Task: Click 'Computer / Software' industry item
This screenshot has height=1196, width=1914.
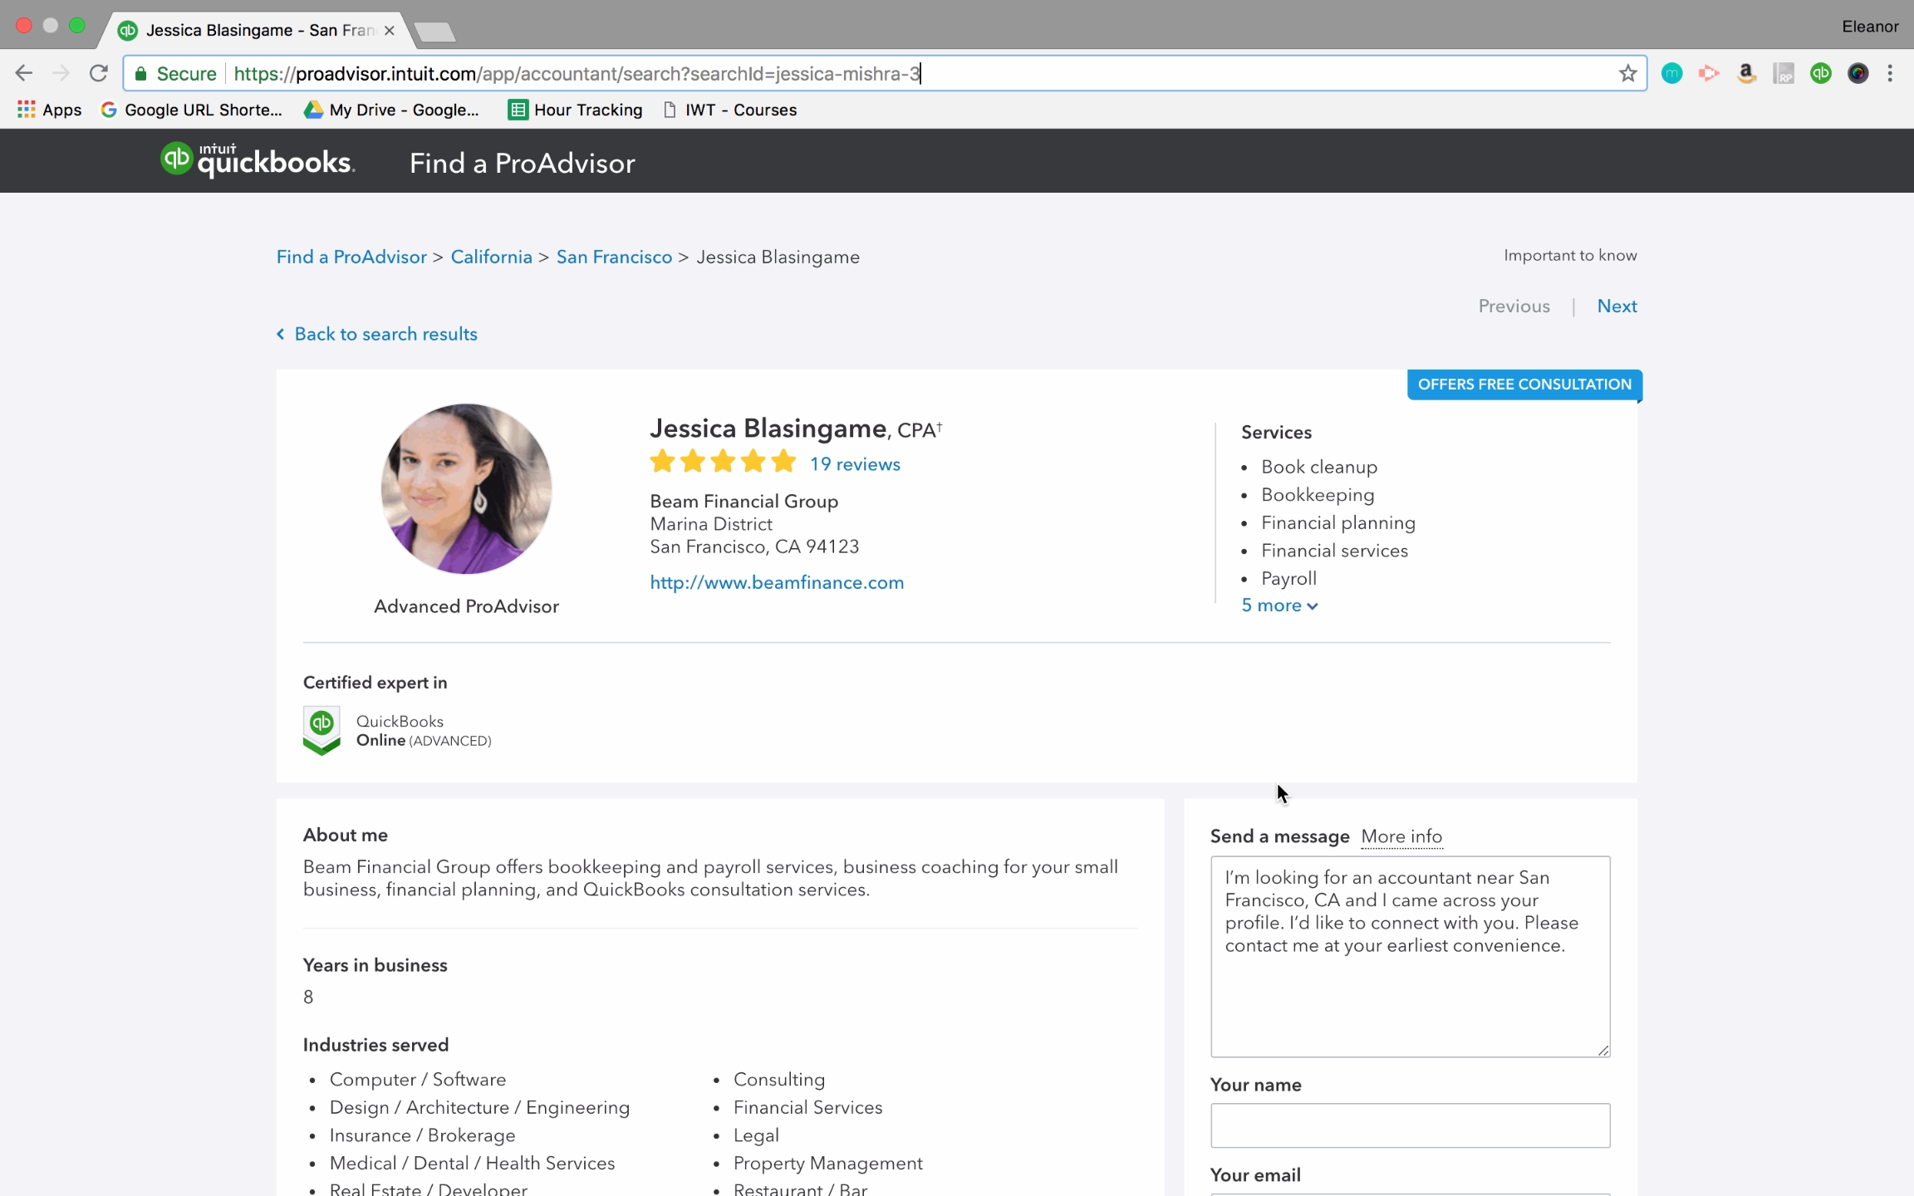Action: [417, 1079]
